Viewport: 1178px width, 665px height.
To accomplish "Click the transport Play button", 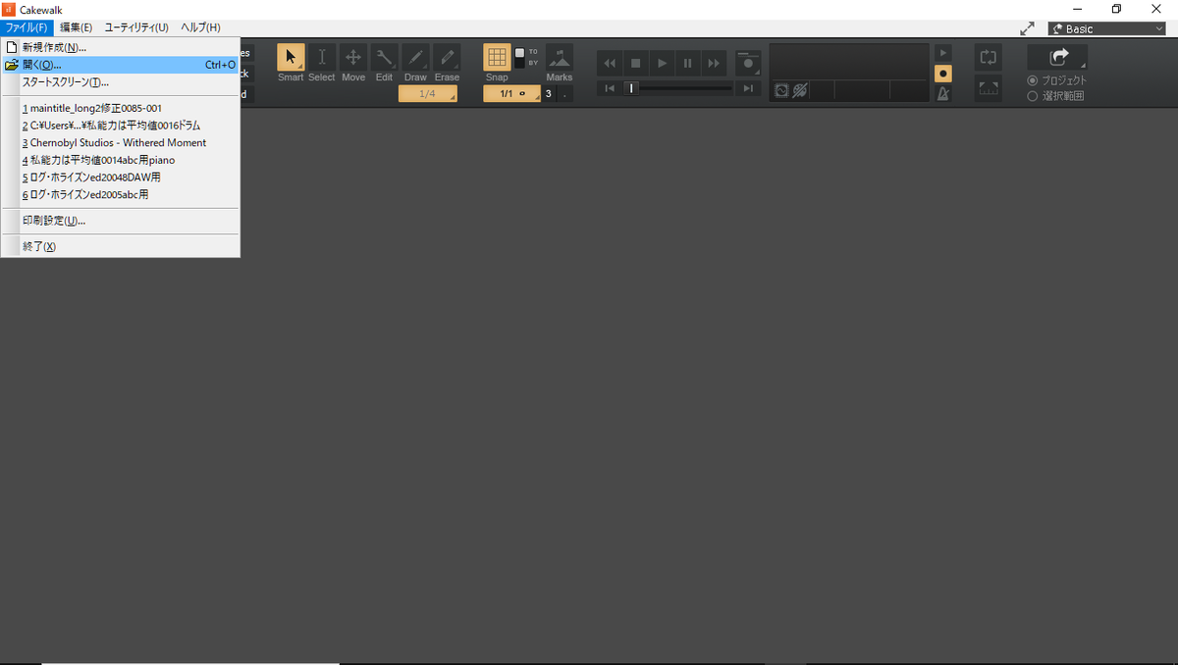I will point(663,63).
